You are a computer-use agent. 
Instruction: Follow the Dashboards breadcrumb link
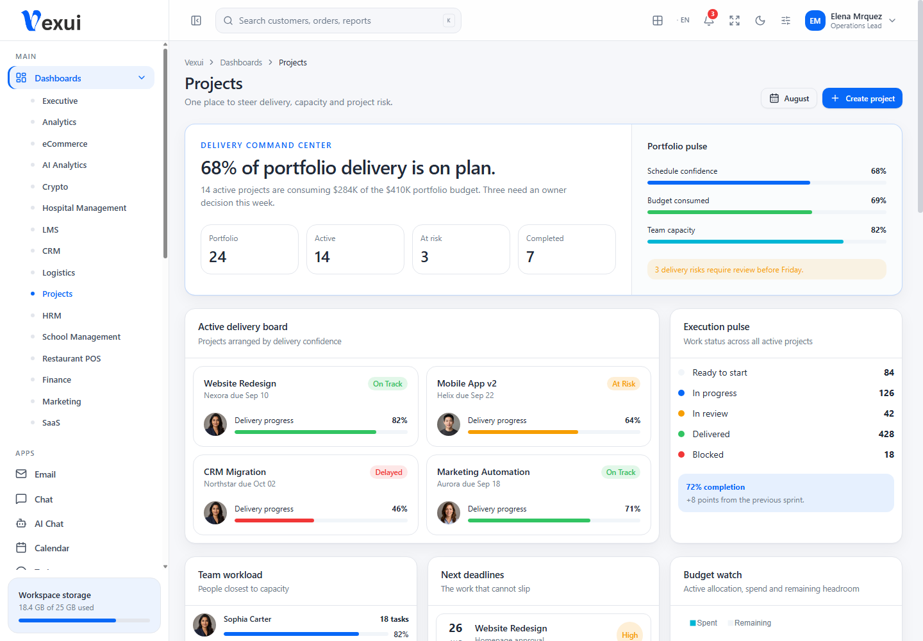[x=241, y=62]
